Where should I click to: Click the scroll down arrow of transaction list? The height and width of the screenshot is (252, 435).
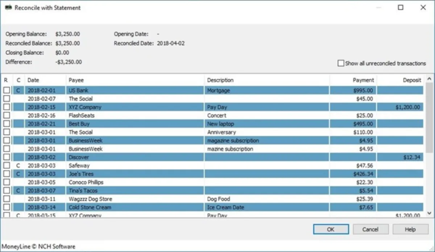click(x=429, y=214)
